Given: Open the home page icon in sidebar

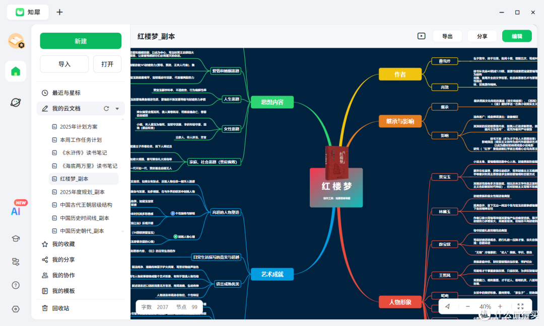Looking at the screenshot, I should point(16,71).
